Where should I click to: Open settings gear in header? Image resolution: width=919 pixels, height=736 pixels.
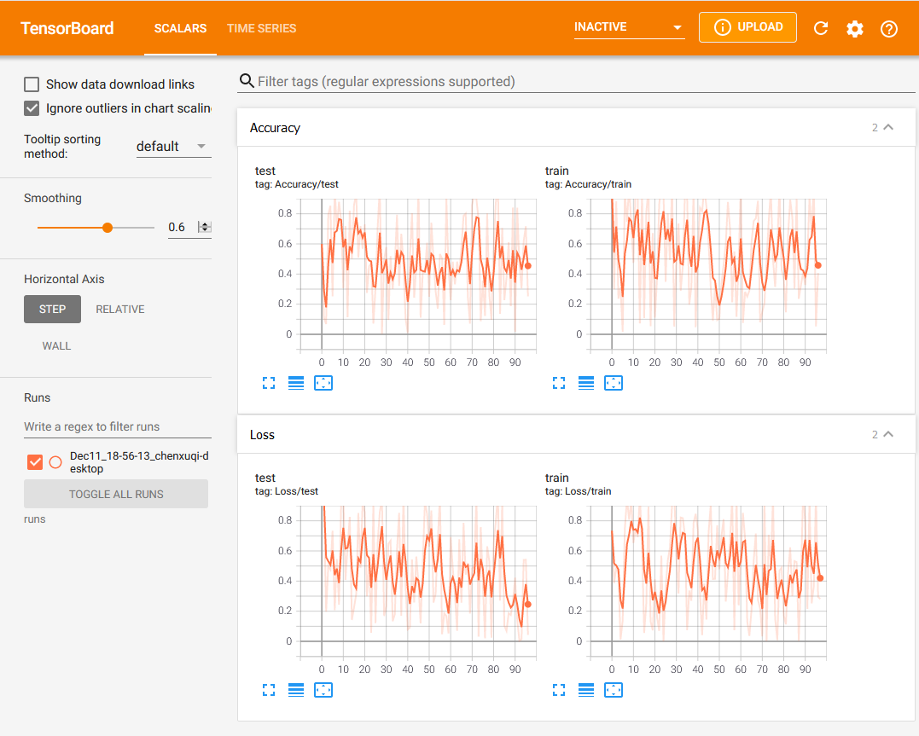point(854,28)
